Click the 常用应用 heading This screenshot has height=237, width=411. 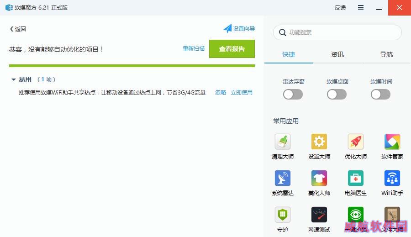286,121
